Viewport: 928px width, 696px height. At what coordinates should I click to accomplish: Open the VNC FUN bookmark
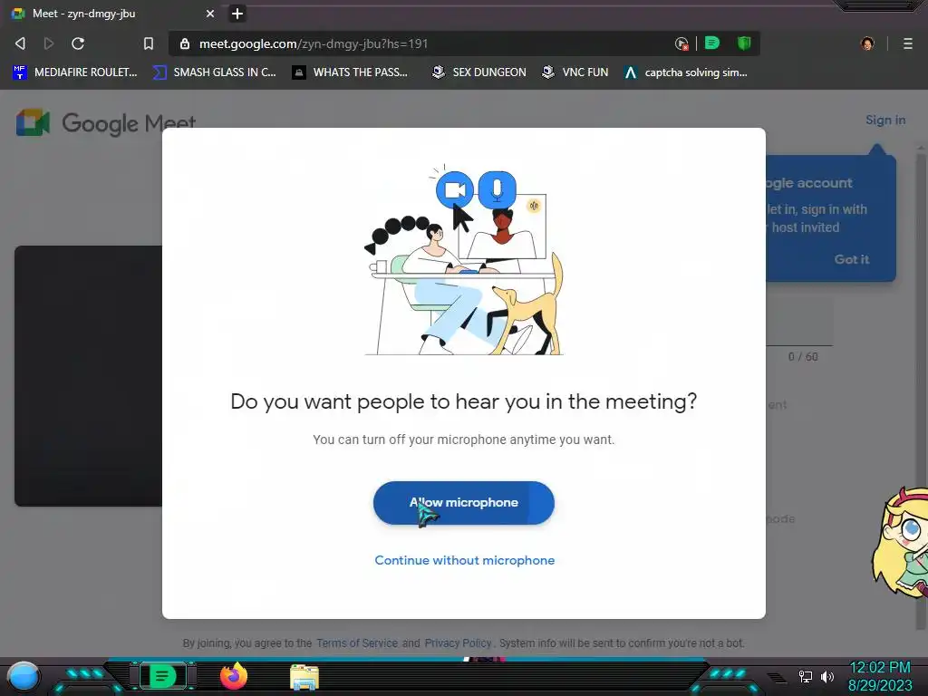(x=575, y=72)
